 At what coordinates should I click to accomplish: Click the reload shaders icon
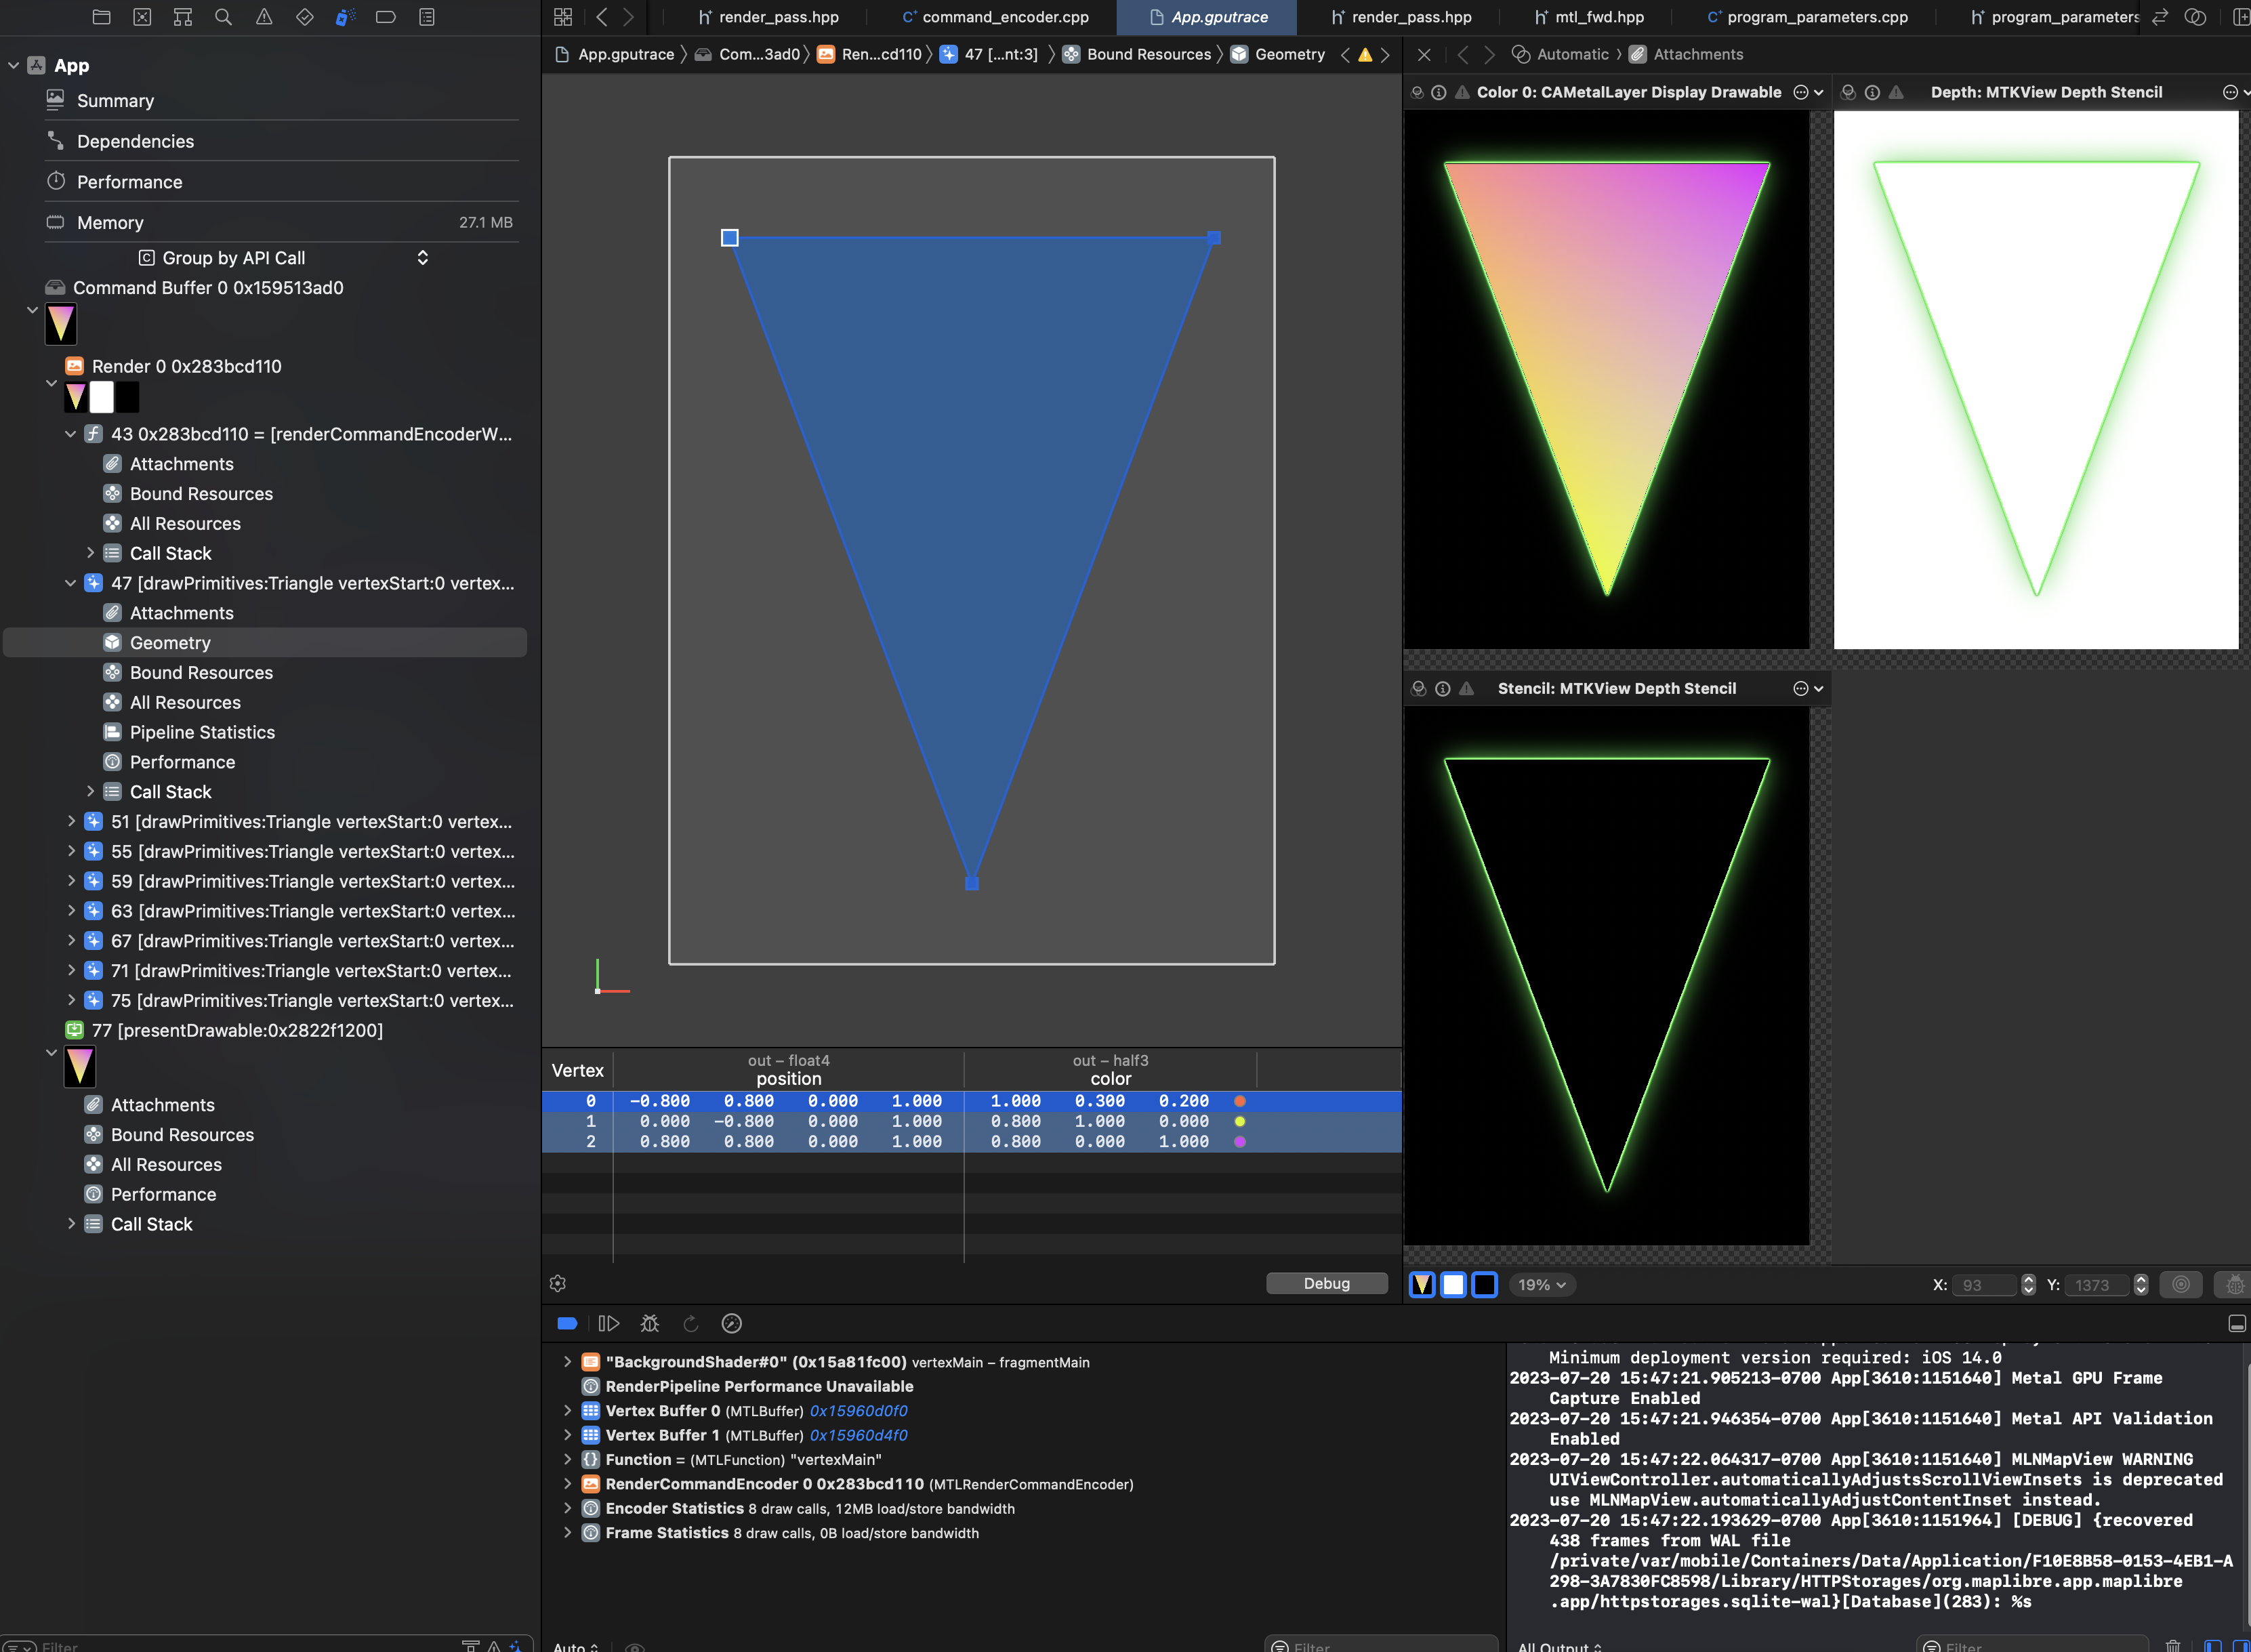click(x=690, y=1323)
